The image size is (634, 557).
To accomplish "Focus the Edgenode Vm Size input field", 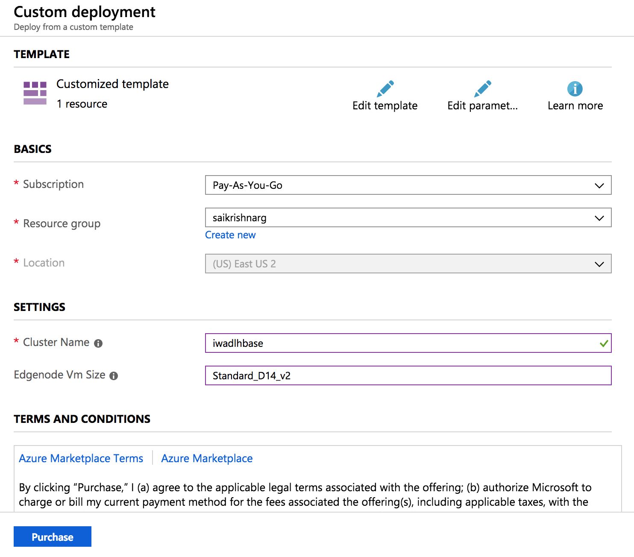I will coord(408,375).
